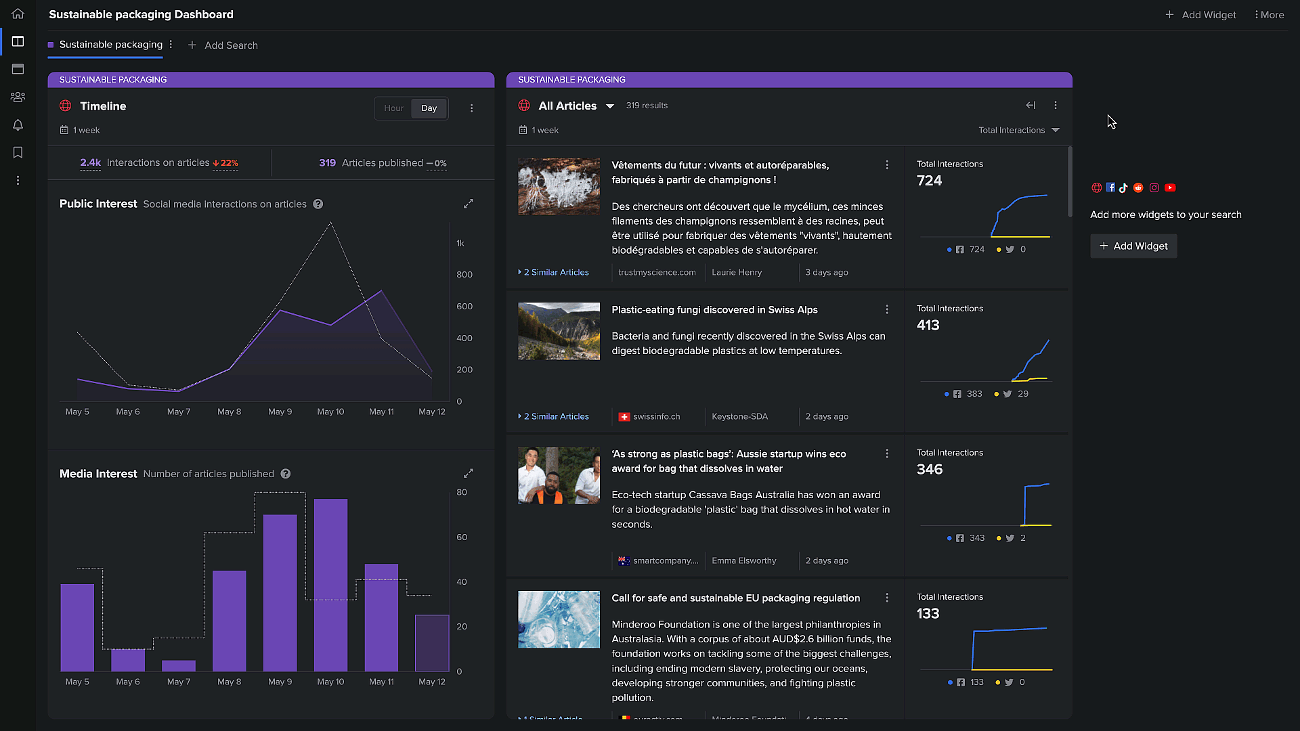
Task: Switch timeline granularity to Hour
Action: click(x=393, y=108)
